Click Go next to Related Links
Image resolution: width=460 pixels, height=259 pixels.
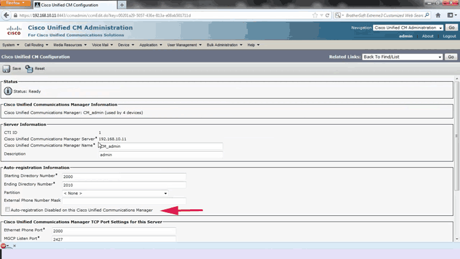click(x=451, y=56)
